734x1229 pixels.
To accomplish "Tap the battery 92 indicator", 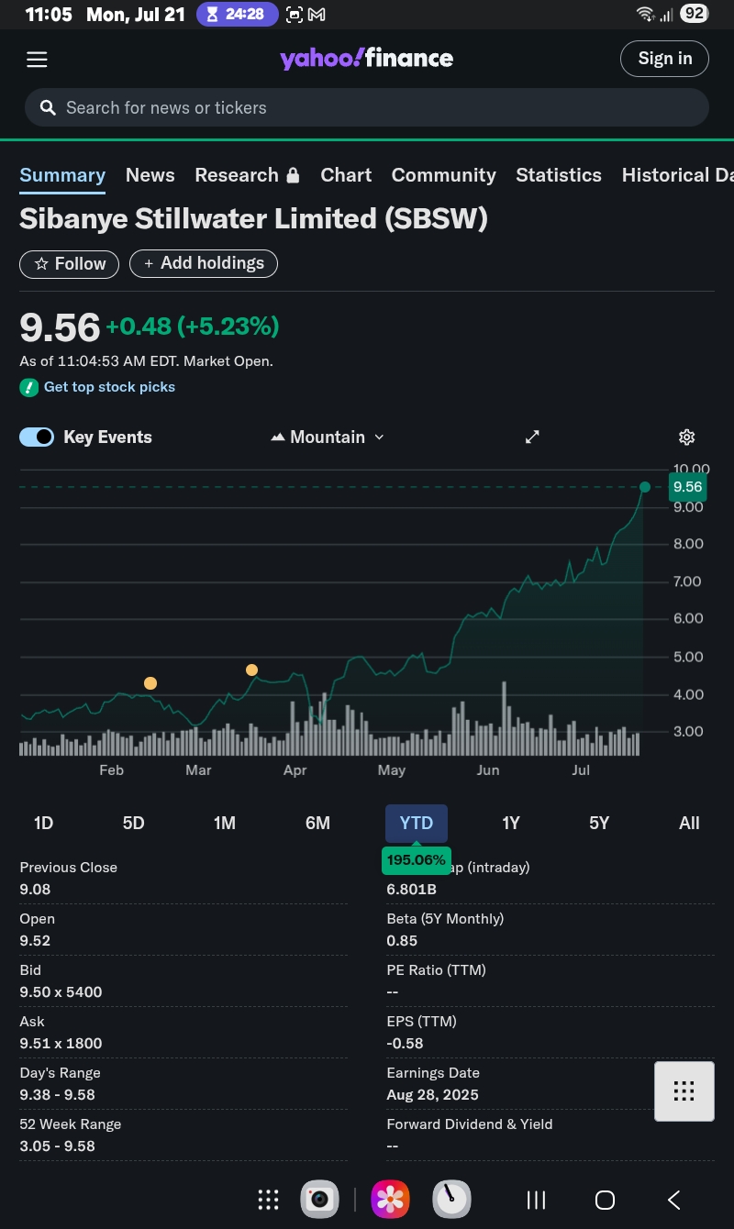I will [x=695, y=14].
